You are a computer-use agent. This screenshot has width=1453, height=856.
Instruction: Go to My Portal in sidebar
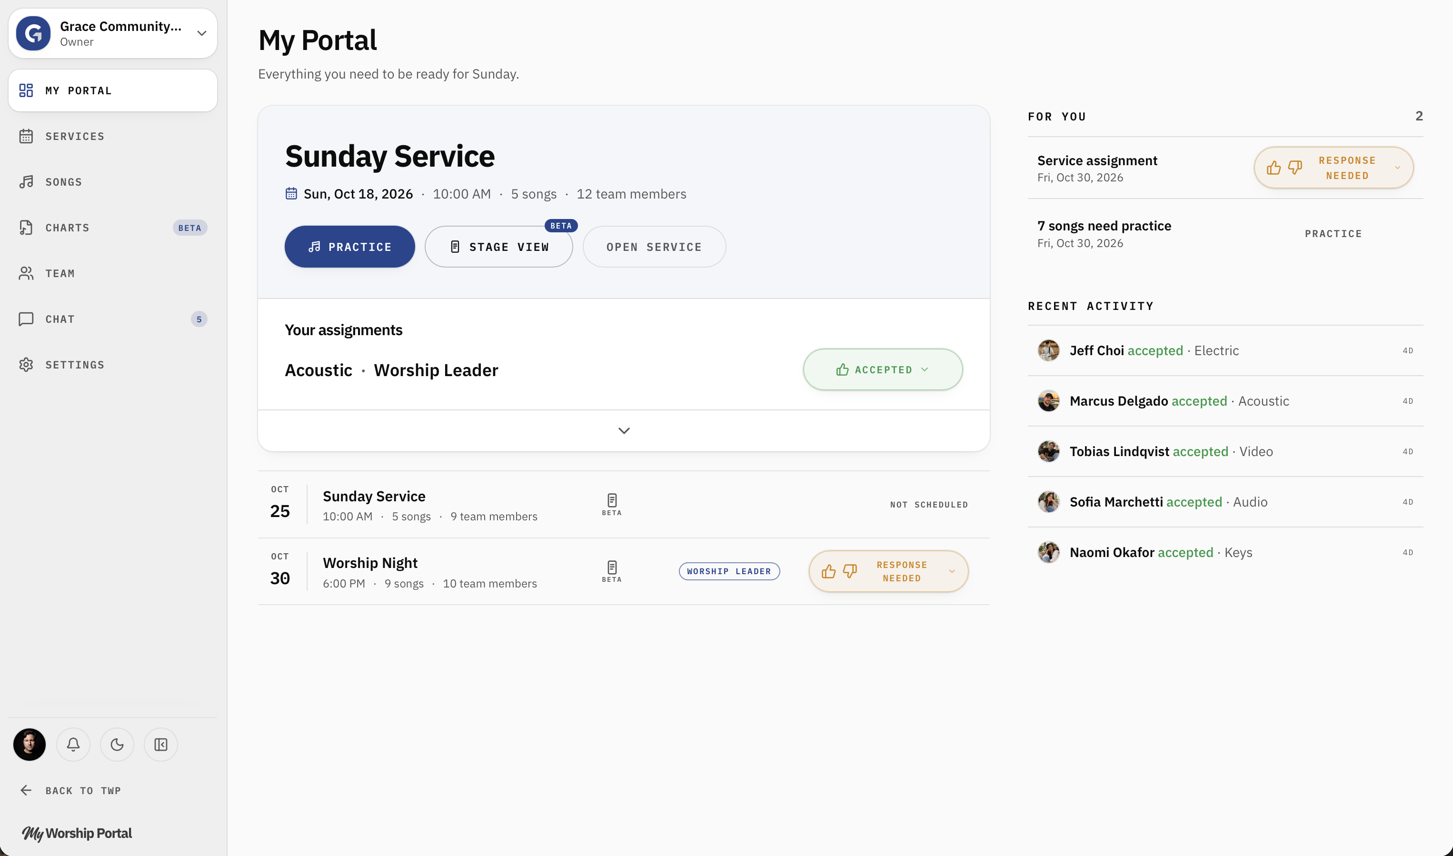112,90
